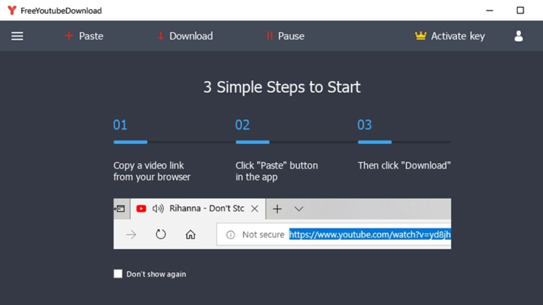
Task: Click the Download button in toolbar
Action: point(185,36)
